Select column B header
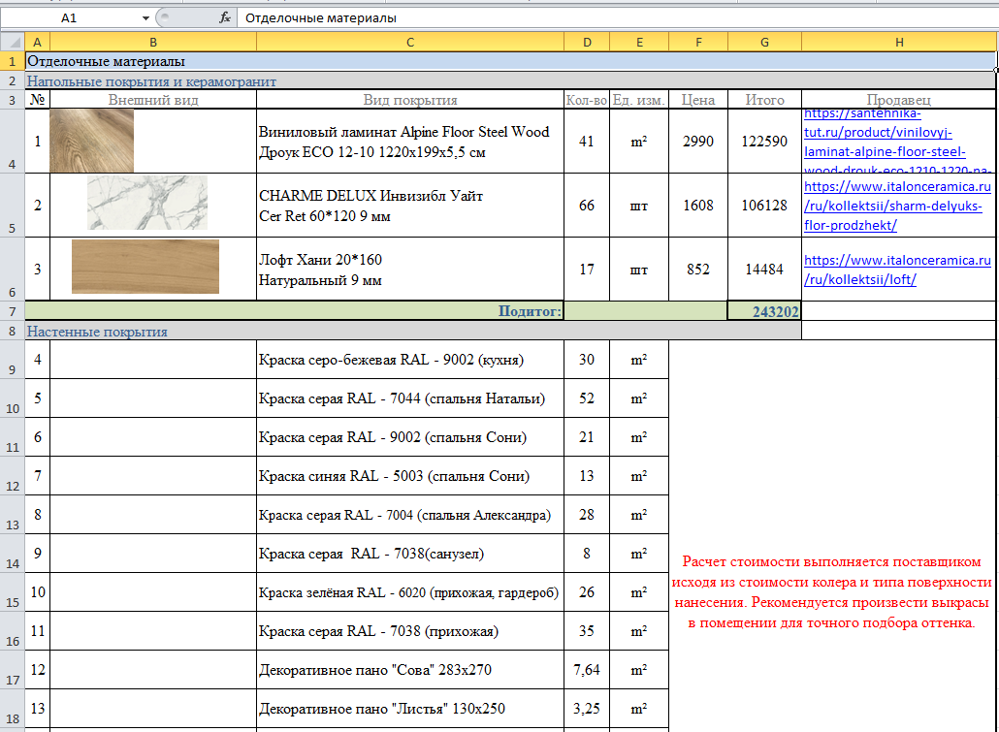This screenshot has height=732, width=999. [x=153, y=42]
